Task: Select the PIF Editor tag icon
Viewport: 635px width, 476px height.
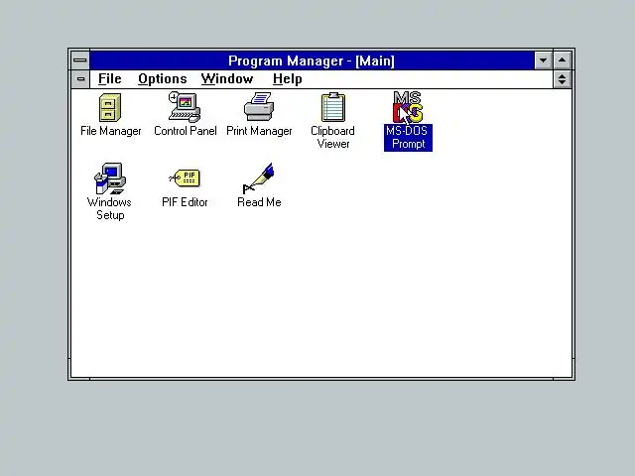Action: point(185,178)
